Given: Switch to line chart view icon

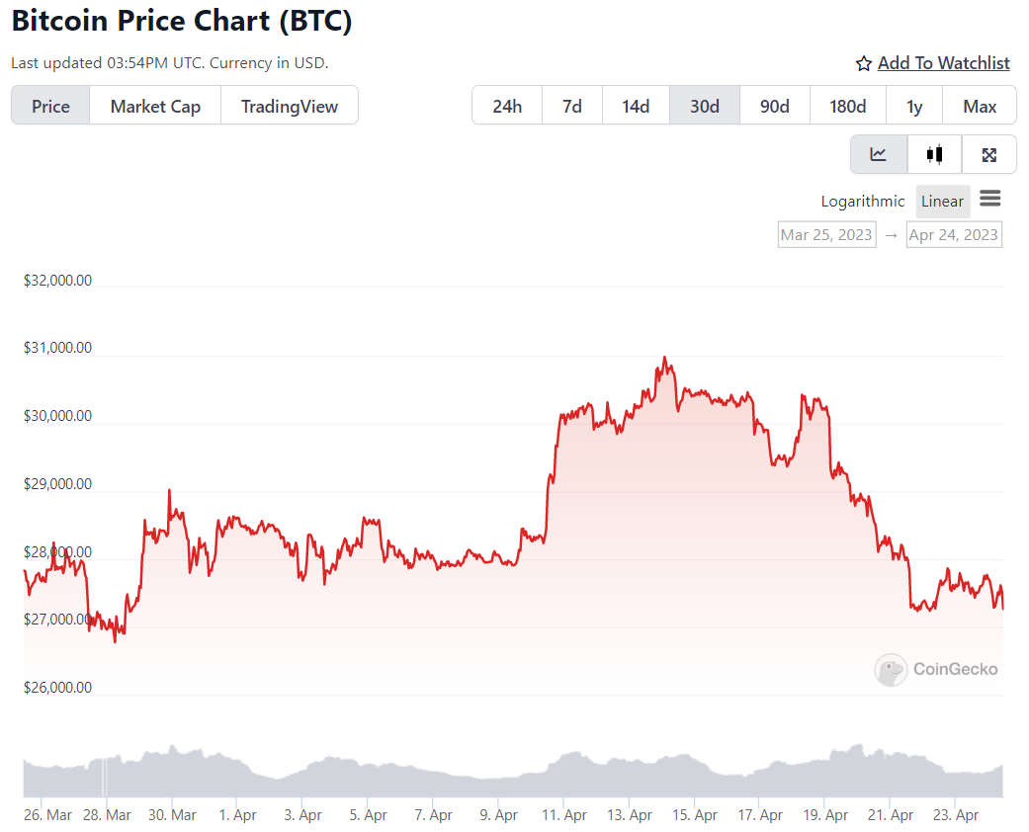Looking at the screenshot, I should tap(878, 154).
